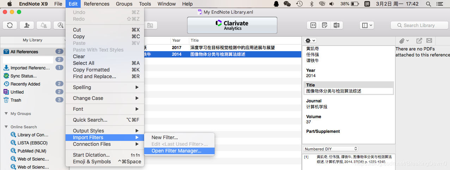Click the open PDF externally icon
Viewport: 450px width, 170px height.
pos(419,41)
